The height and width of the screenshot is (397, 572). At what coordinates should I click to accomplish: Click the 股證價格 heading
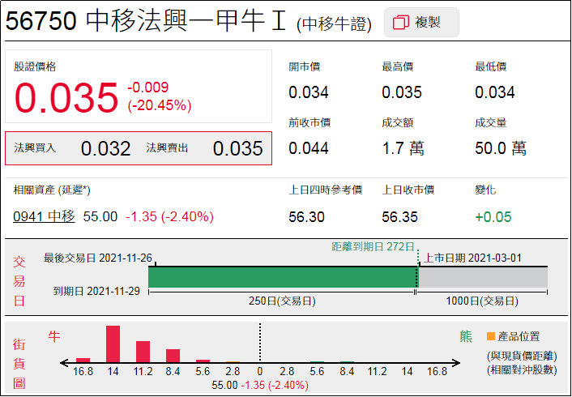coord(35,66)
